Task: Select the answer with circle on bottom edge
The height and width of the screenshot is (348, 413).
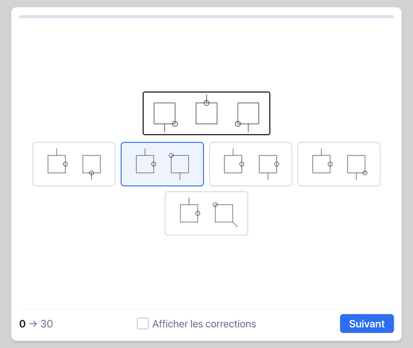Action: [x=74, y=164]
